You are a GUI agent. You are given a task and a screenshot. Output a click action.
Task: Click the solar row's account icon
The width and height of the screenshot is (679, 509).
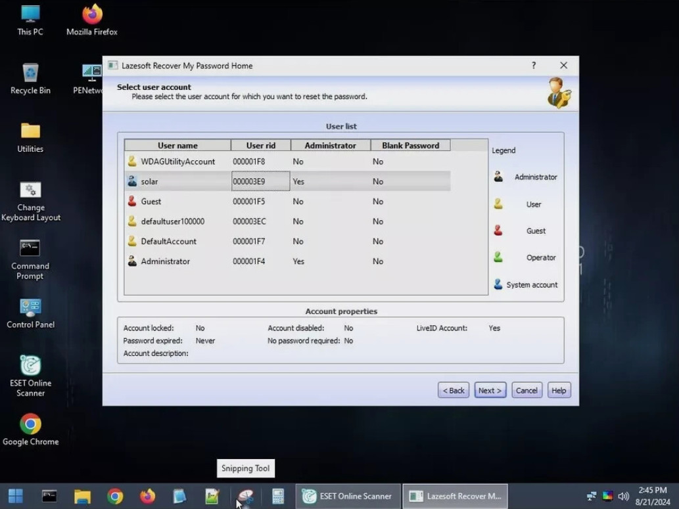click(x=132, y=181)
